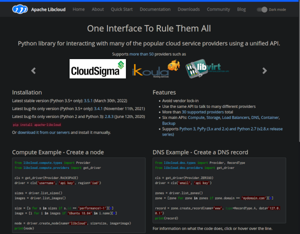Screen dimensions: 300x234
Task: Open the Storage API link
Action: (x=213, y=117)
